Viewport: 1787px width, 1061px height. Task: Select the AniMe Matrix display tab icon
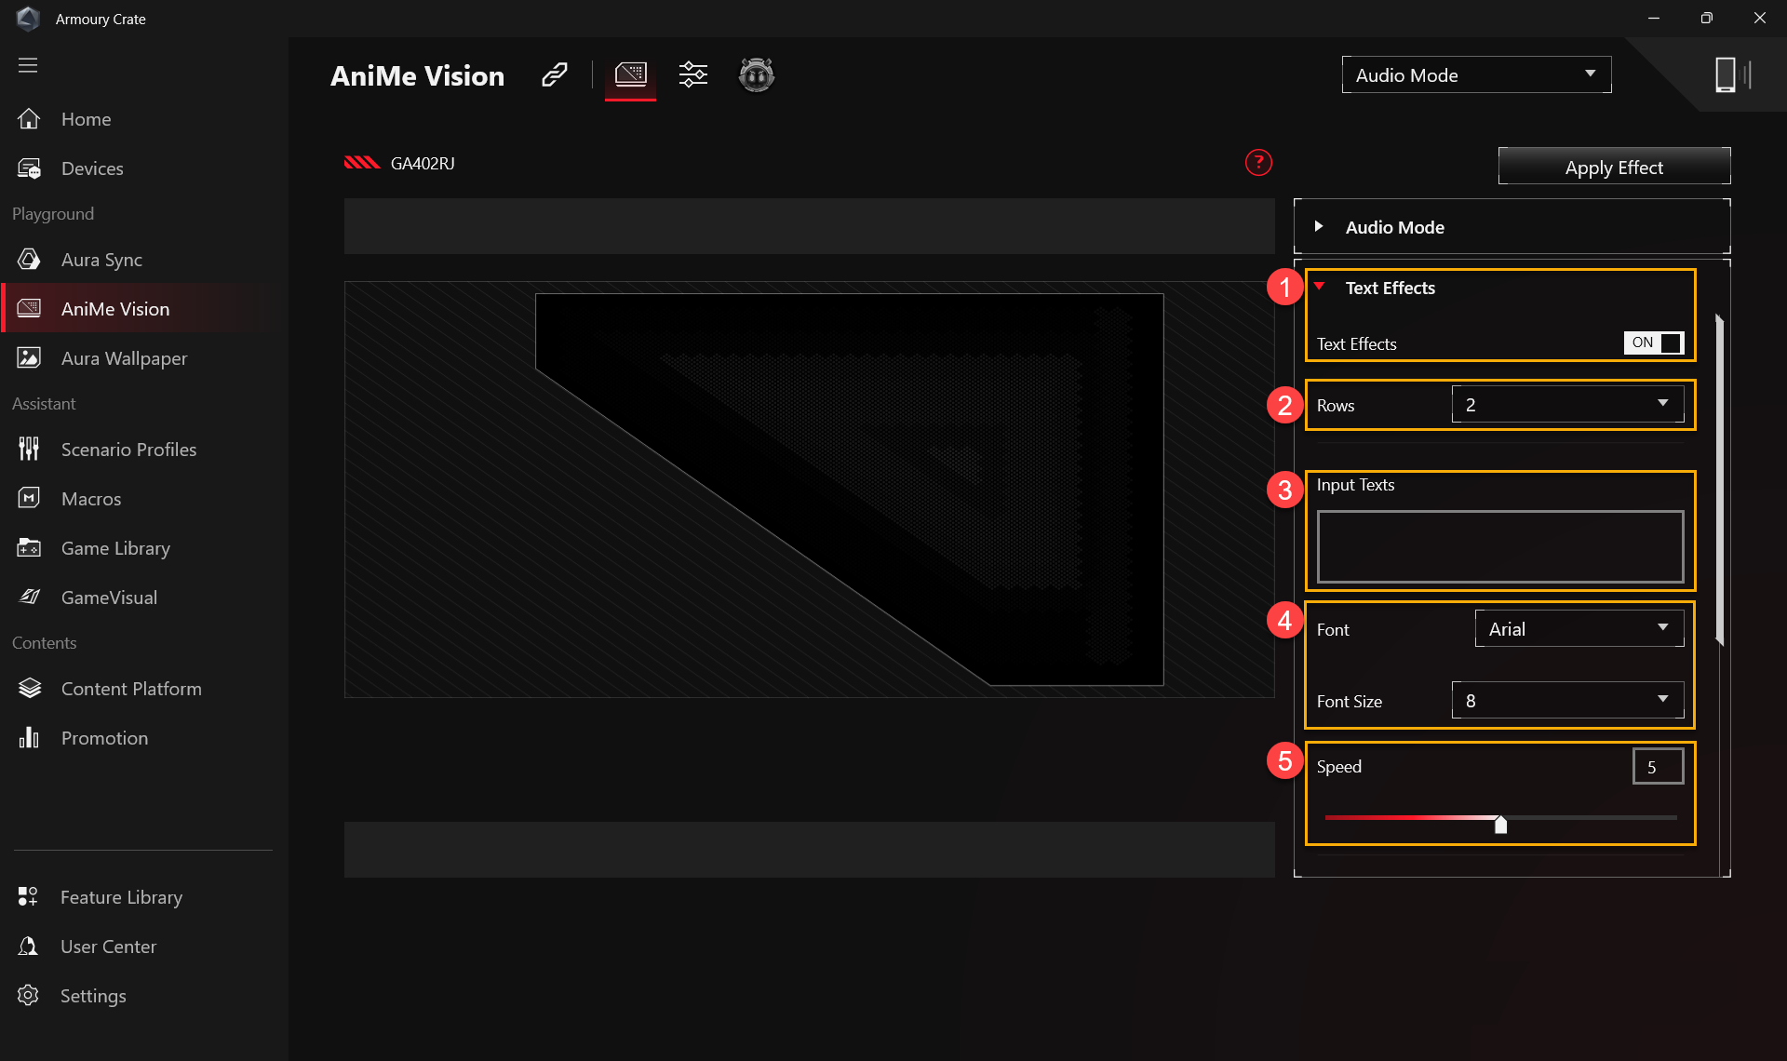click(630, 74)
